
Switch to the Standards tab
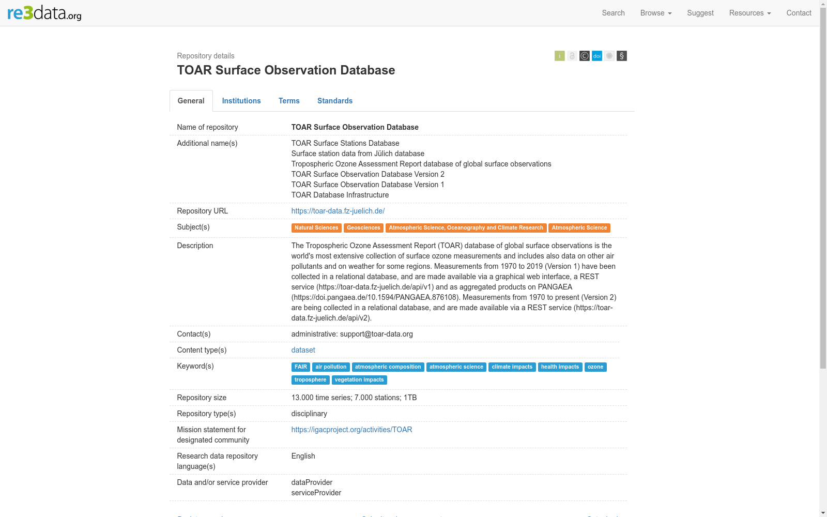click(x=335, y=101)
